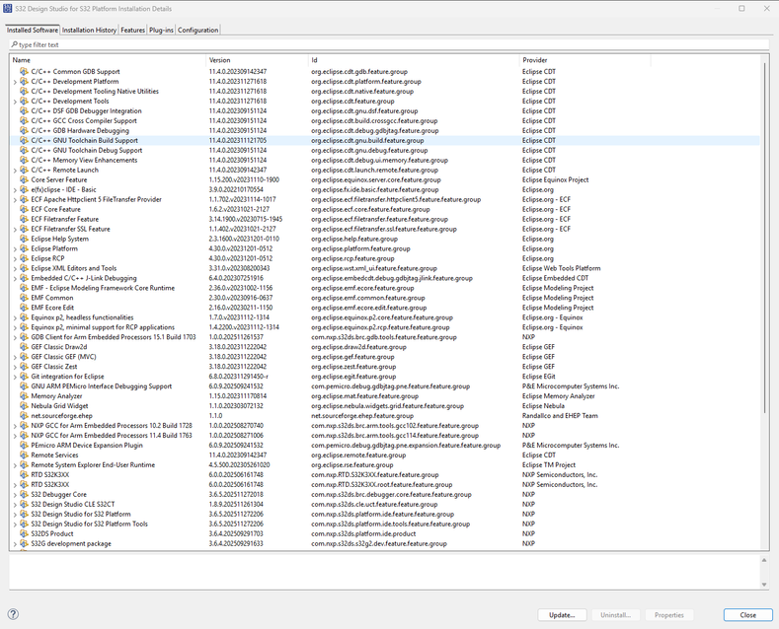Screen dimensions: 779x629
Task: Click the icon beside Git integration for Eclipse
Action: 24,377
